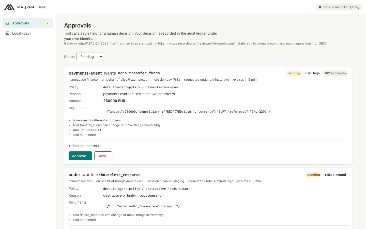Click the risk: high label
Screen dimensions: 366x229
click(x=312, y=73)
